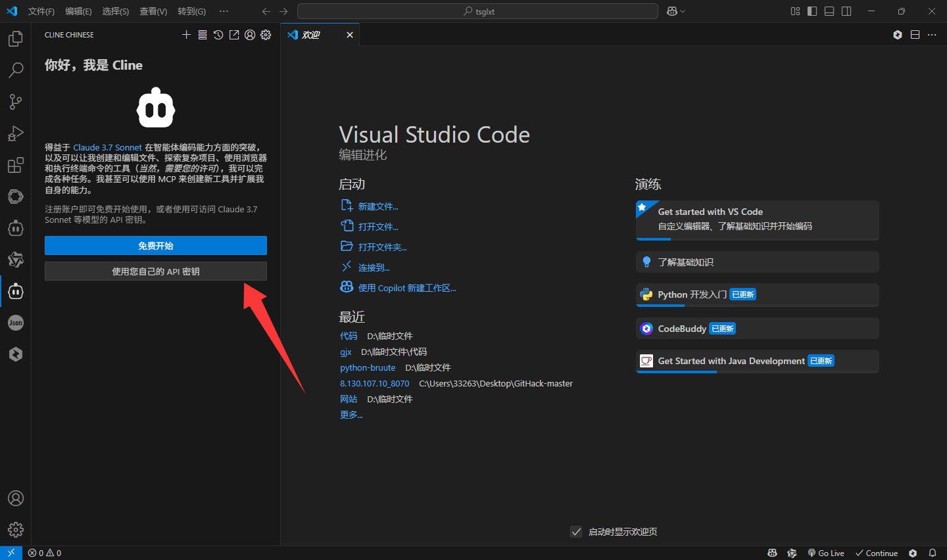Open Get started with VS Code walkthrough
This screenshot has height=560, width=947.
click(758, 220)
